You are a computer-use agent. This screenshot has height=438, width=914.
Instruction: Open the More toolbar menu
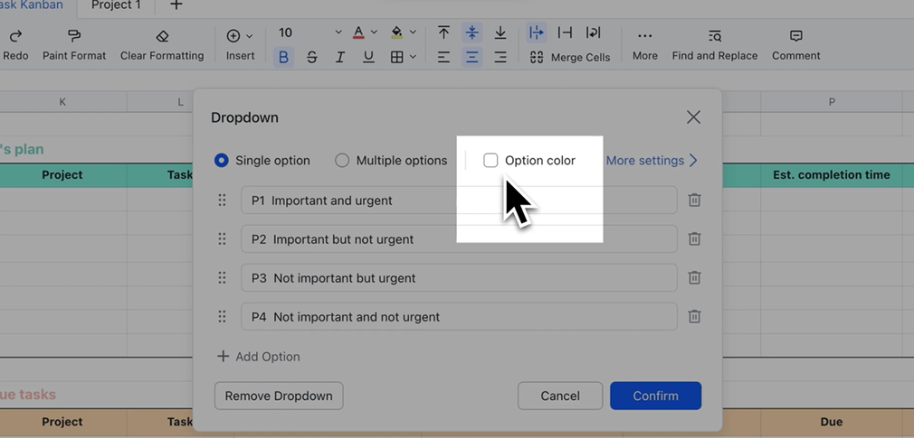pyautogui.click(x=644, y=36)
